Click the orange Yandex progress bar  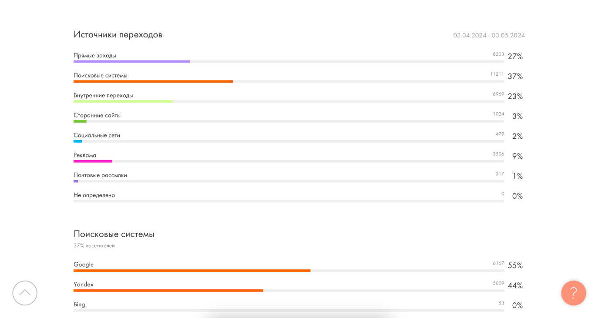pos(168,291)
